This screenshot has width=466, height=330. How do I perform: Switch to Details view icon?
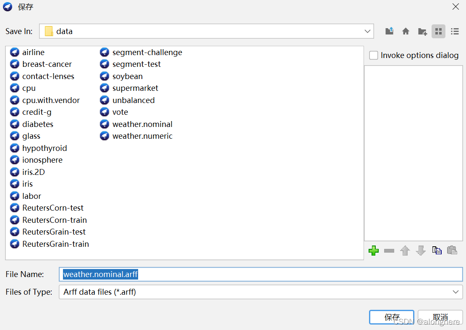455,31
